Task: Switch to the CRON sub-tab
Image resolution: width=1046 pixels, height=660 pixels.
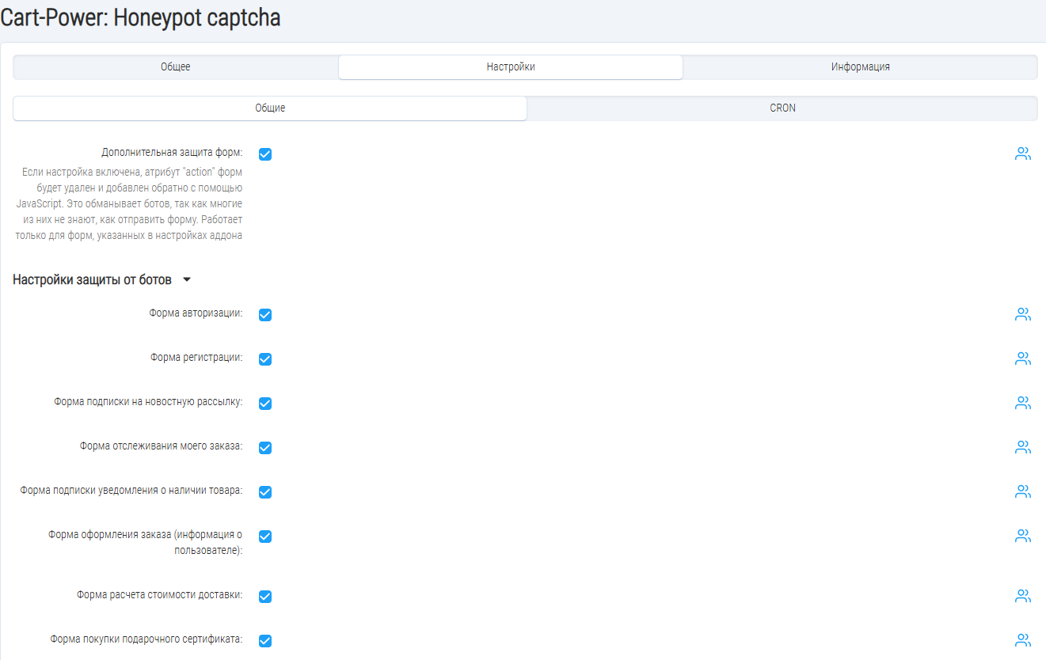Action: pyautogui.click(x=782, y=108)
